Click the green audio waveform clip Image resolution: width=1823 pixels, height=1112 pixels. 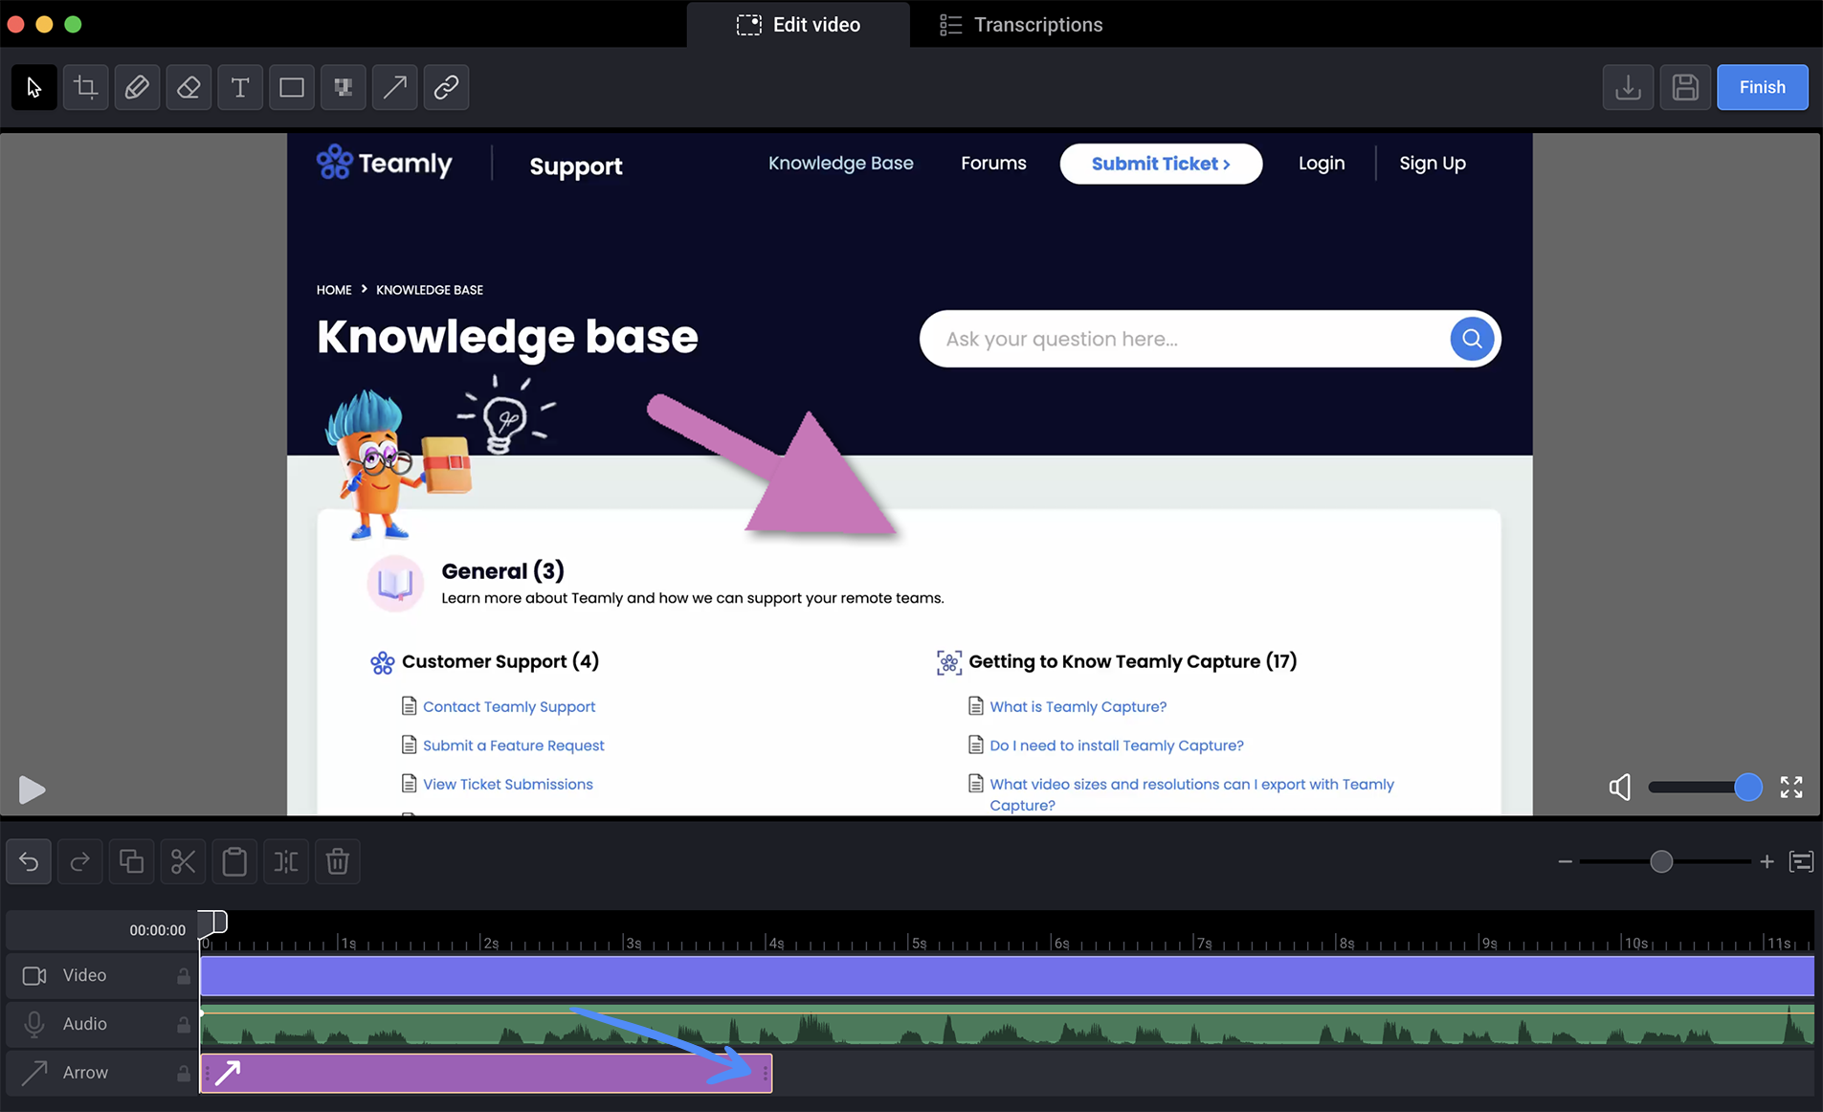pos(1007,1024)
